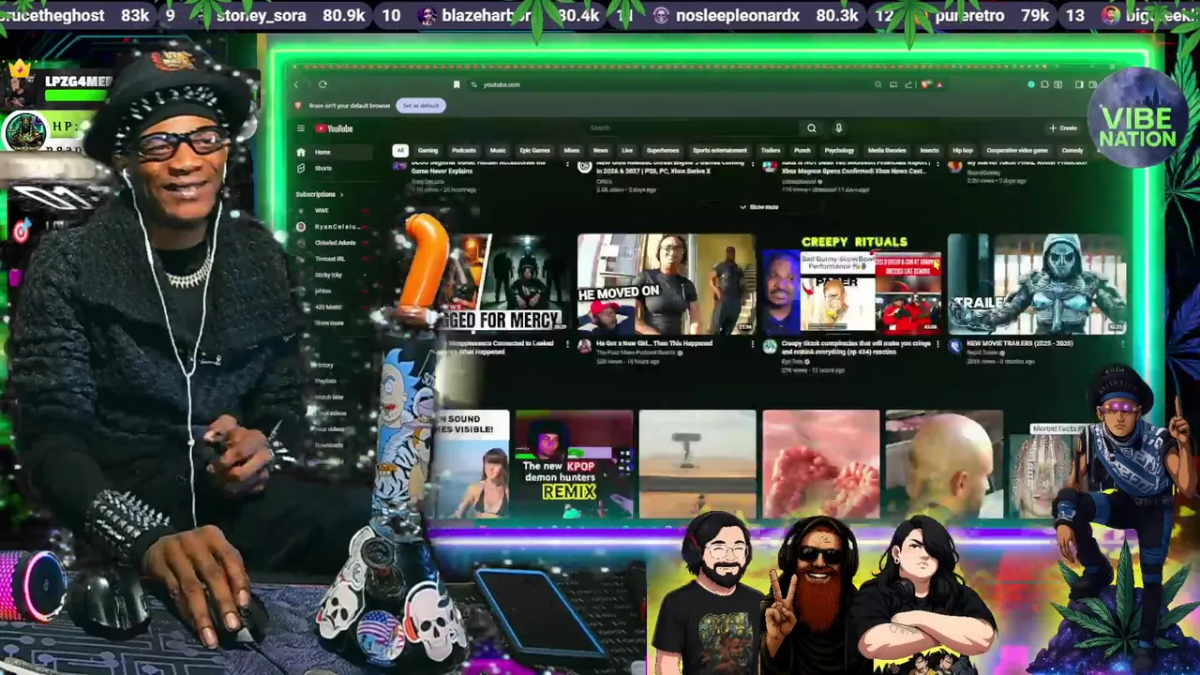Open the HE MOVED ON video channel avatar

[584, 346]
